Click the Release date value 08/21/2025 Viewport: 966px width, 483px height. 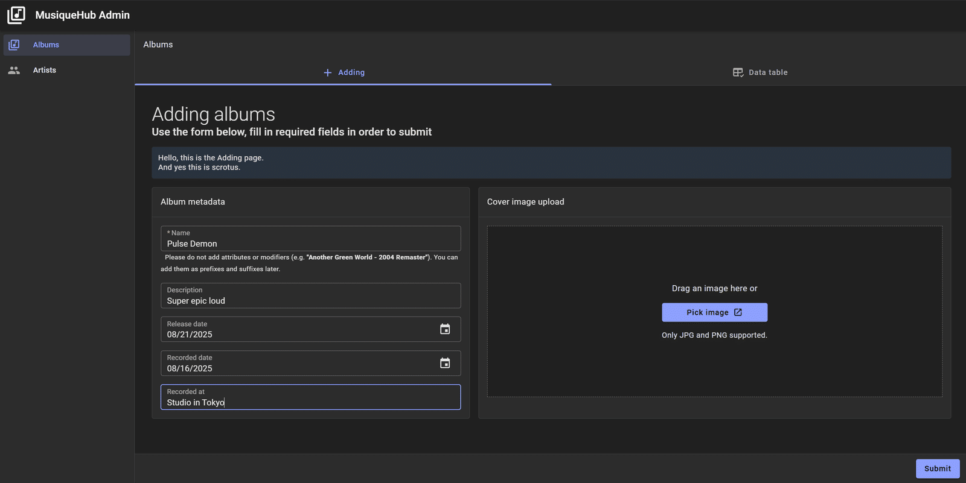[x=190, y=335]
